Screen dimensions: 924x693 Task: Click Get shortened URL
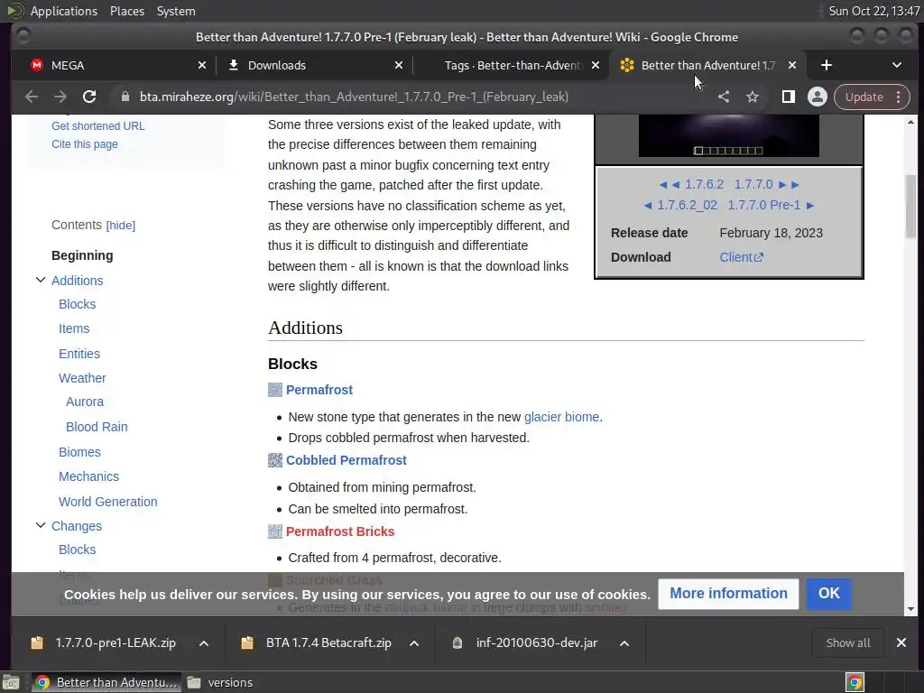[97, 126]
